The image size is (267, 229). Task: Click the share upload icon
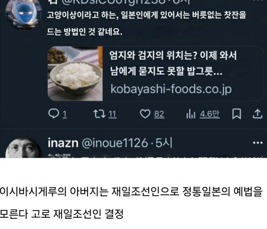pos(257,114)
